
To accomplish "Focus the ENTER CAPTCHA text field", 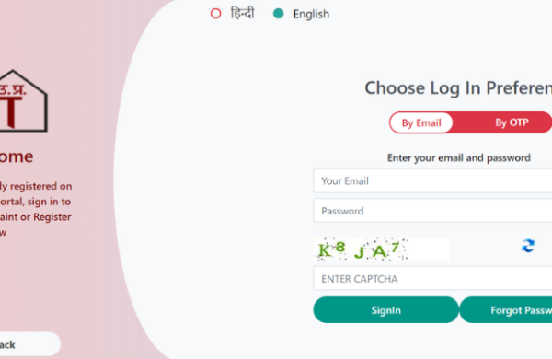I will click(432, 278).
